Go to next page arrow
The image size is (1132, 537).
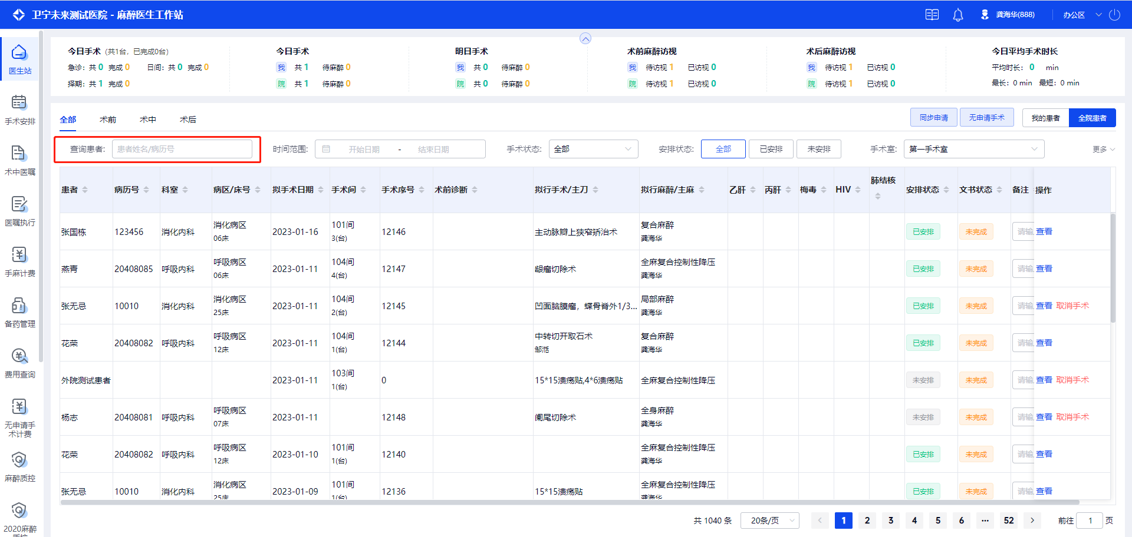(x=1032, y=521)
